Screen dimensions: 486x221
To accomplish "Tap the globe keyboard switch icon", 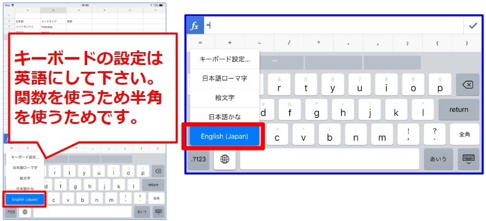I will pos(224,159).
